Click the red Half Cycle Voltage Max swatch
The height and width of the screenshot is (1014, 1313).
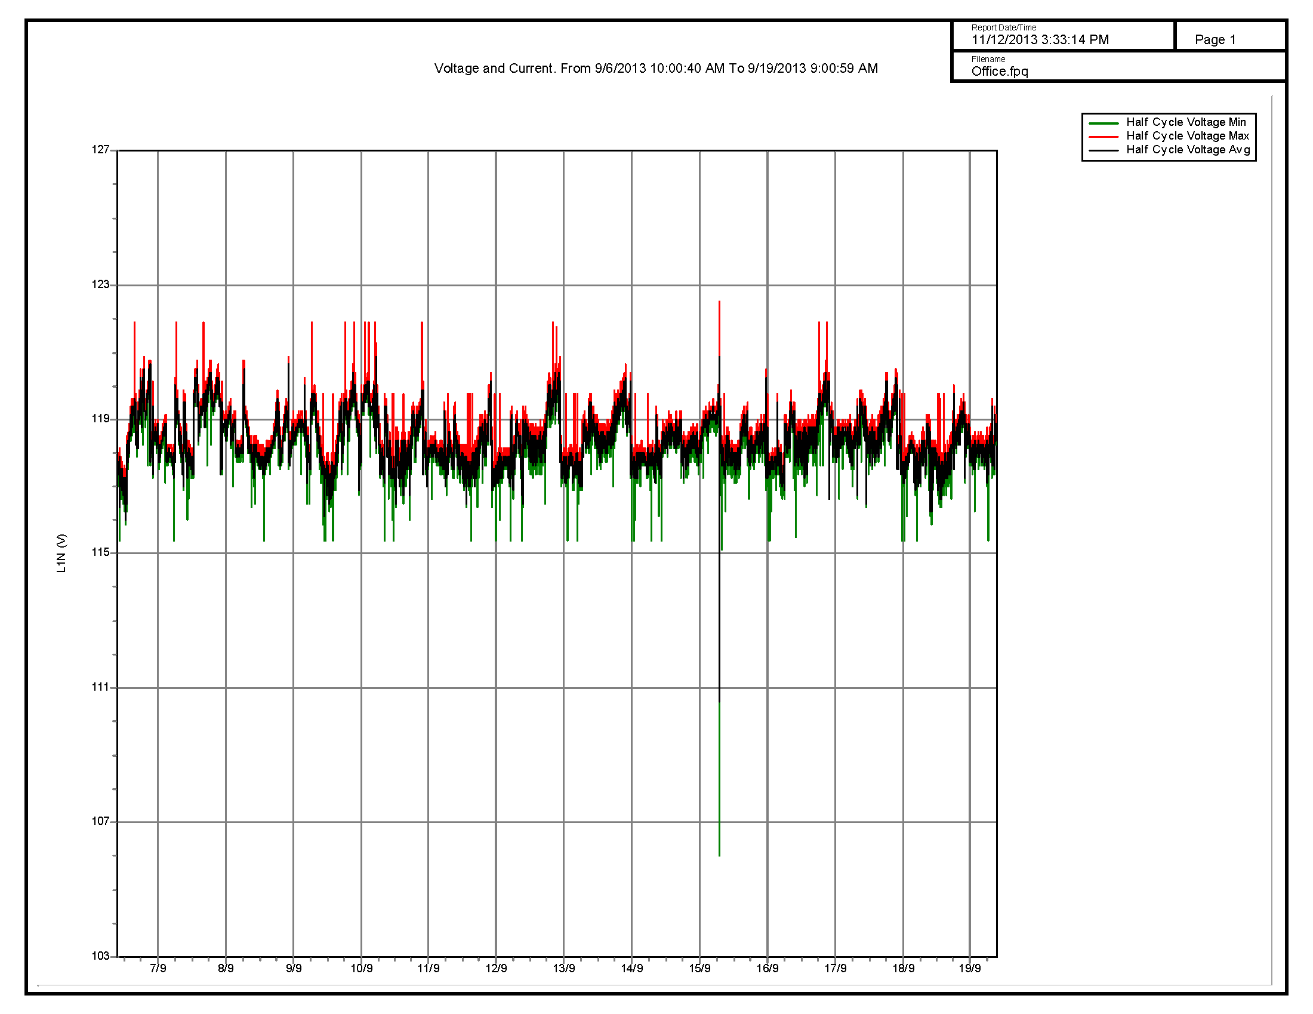pos(1103,137)
